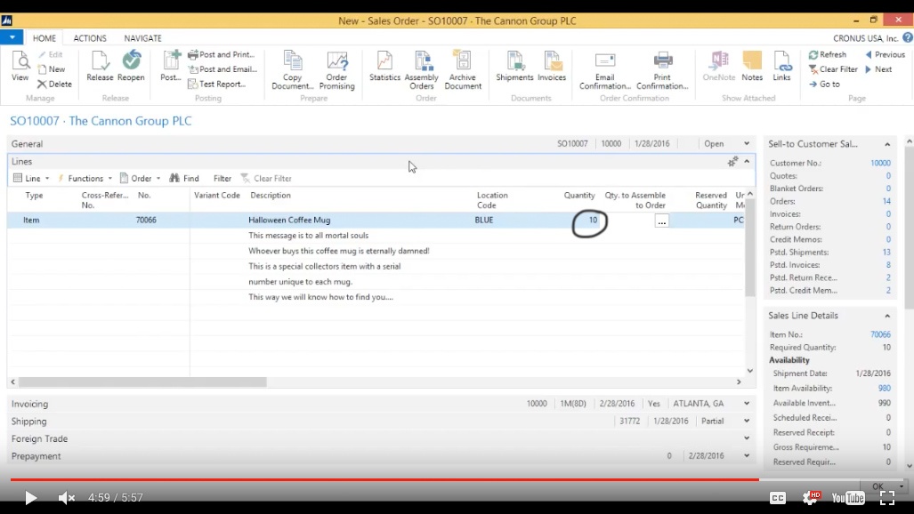Click New in Manage group
914x514 pixels.
click(x=52, y=68)
